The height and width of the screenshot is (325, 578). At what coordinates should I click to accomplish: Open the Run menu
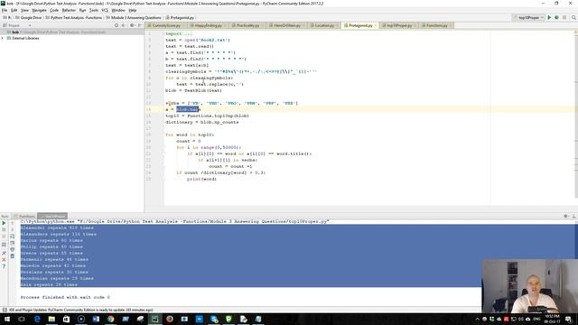[x=82, y=10]
